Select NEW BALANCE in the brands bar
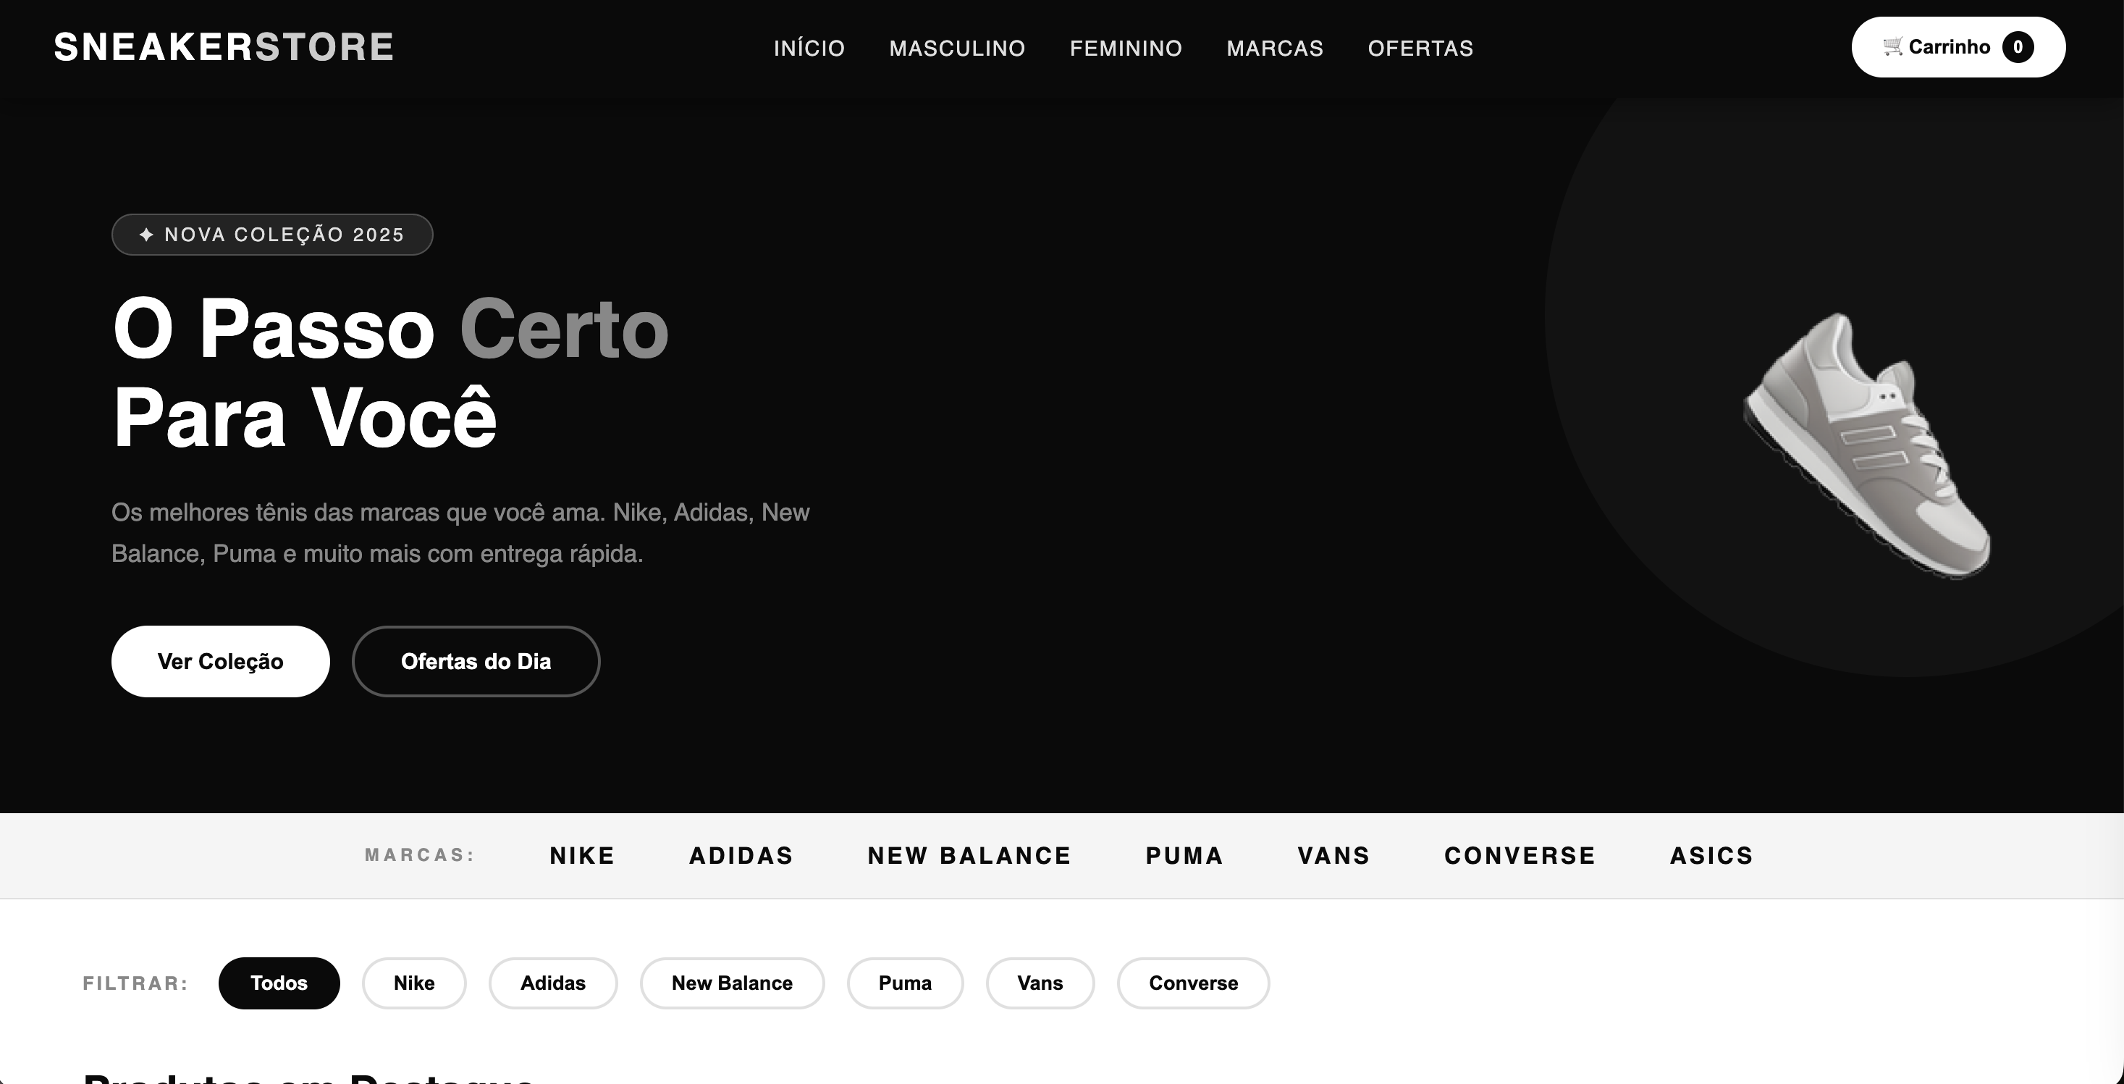 pyautogui.click(x=969, y=855)
